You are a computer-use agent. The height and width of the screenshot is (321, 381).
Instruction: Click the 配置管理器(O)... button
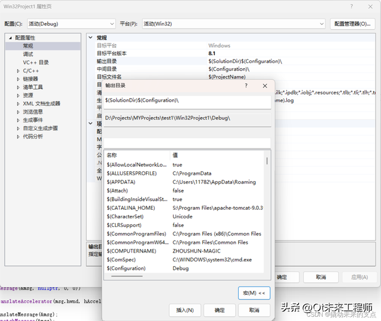coord(352,24)
